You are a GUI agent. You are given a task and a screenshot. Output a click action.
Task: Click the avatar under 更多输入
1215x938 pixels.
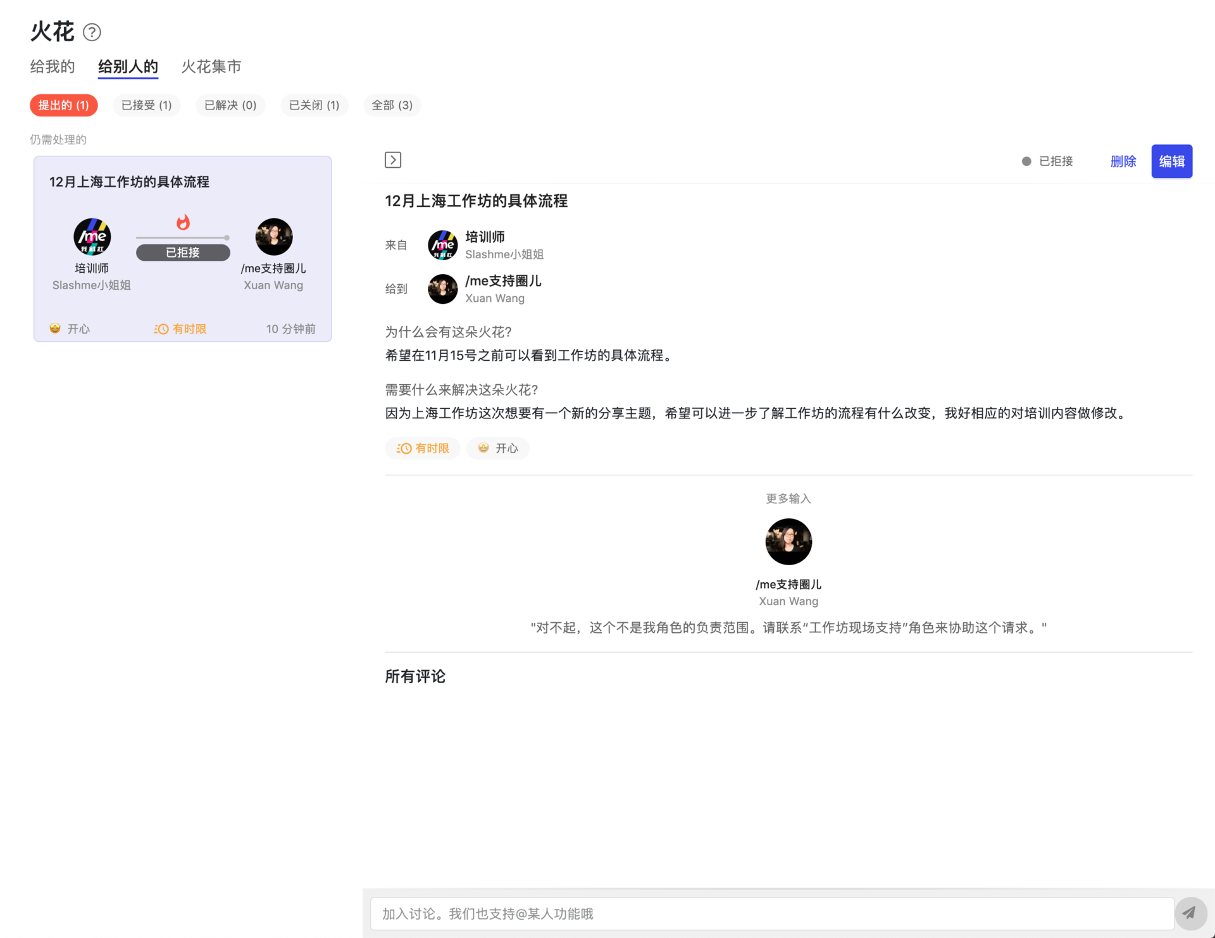(x=788, y=542)
